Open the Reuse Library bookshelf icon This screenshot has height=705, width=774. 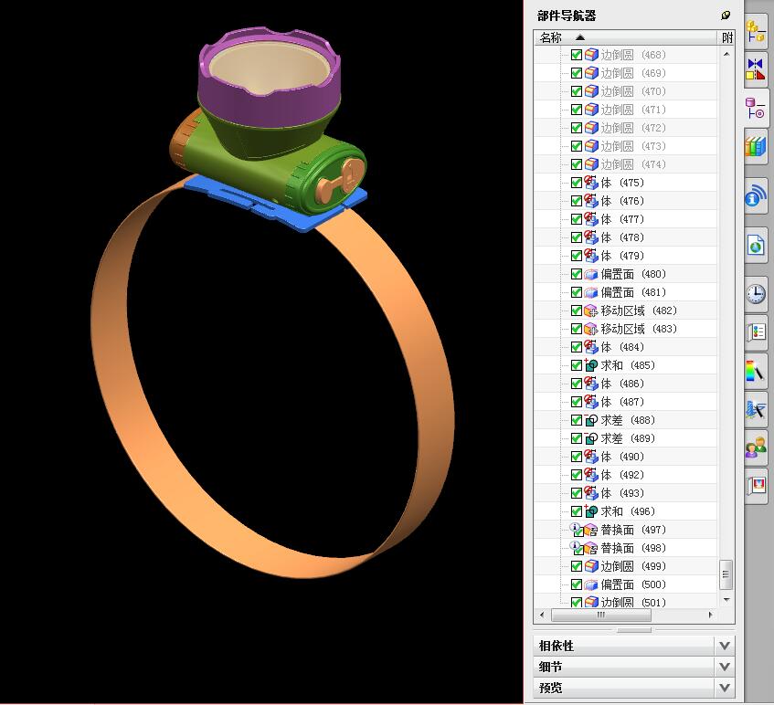(x=755, y=146)
